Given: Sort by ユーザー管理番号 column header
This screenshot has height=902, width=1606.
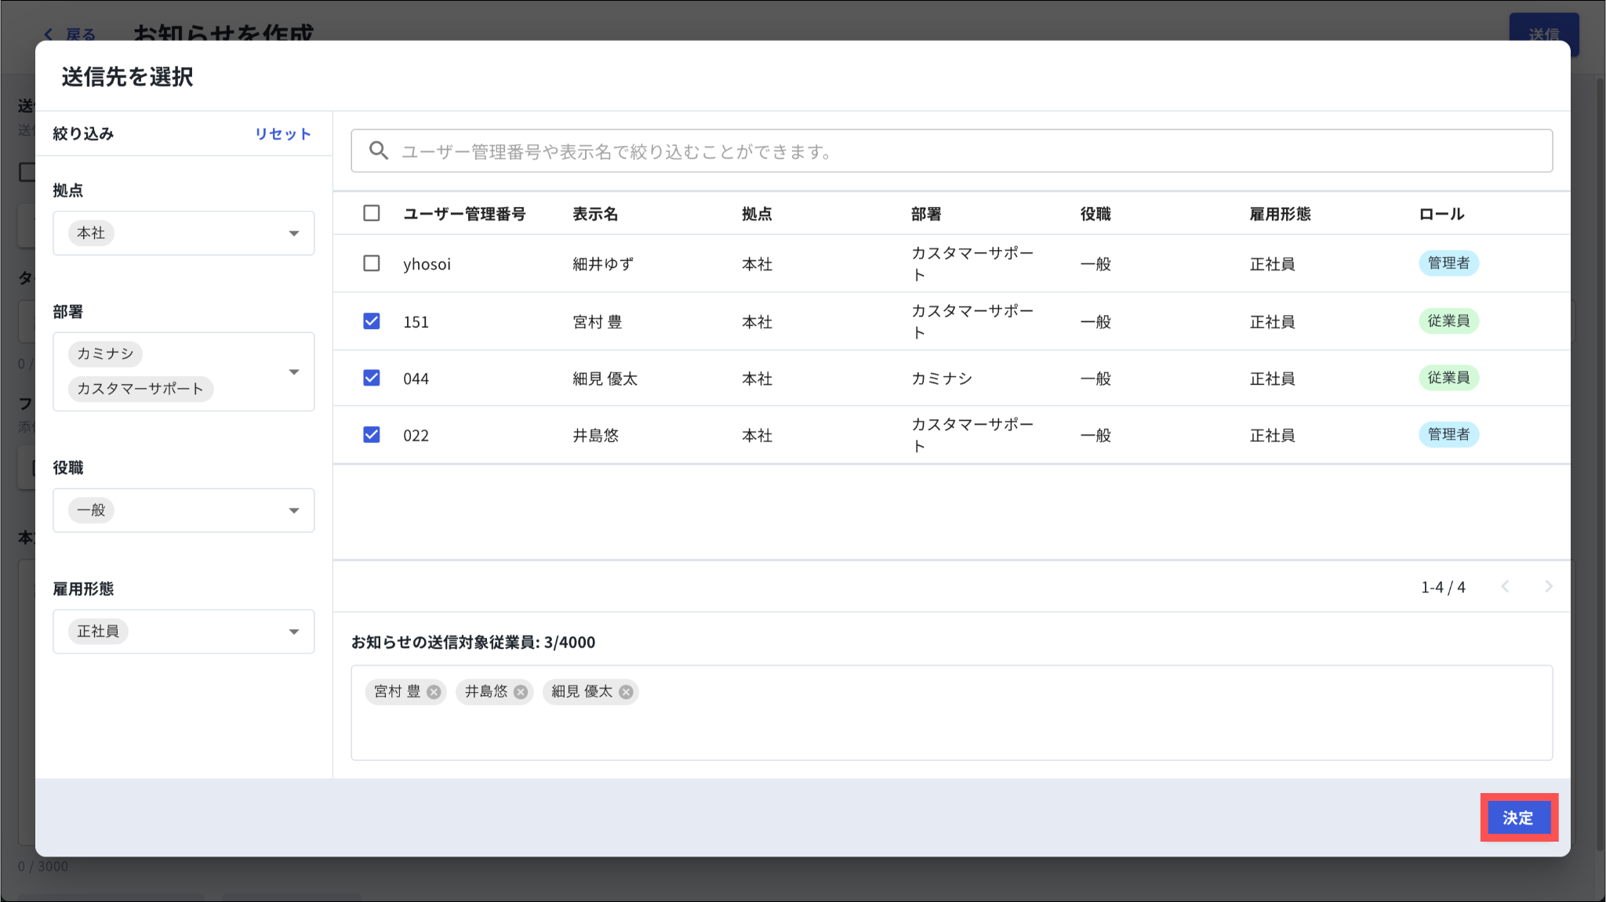Looking at the screenshot, I should [x=464, y=214].
